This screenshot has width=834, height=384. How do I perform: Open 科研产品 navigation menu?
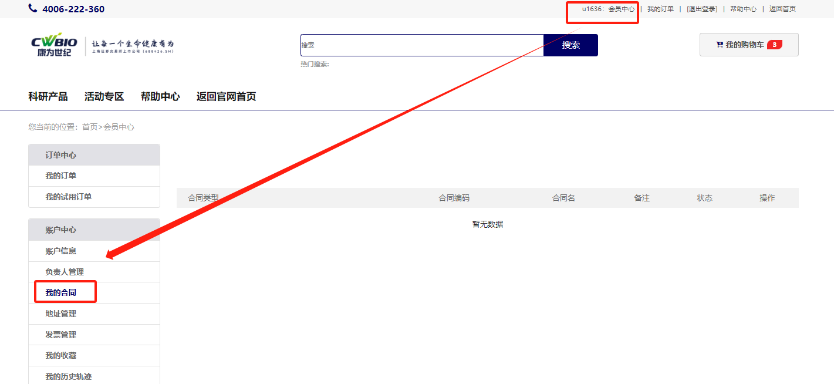click(48, 97)
